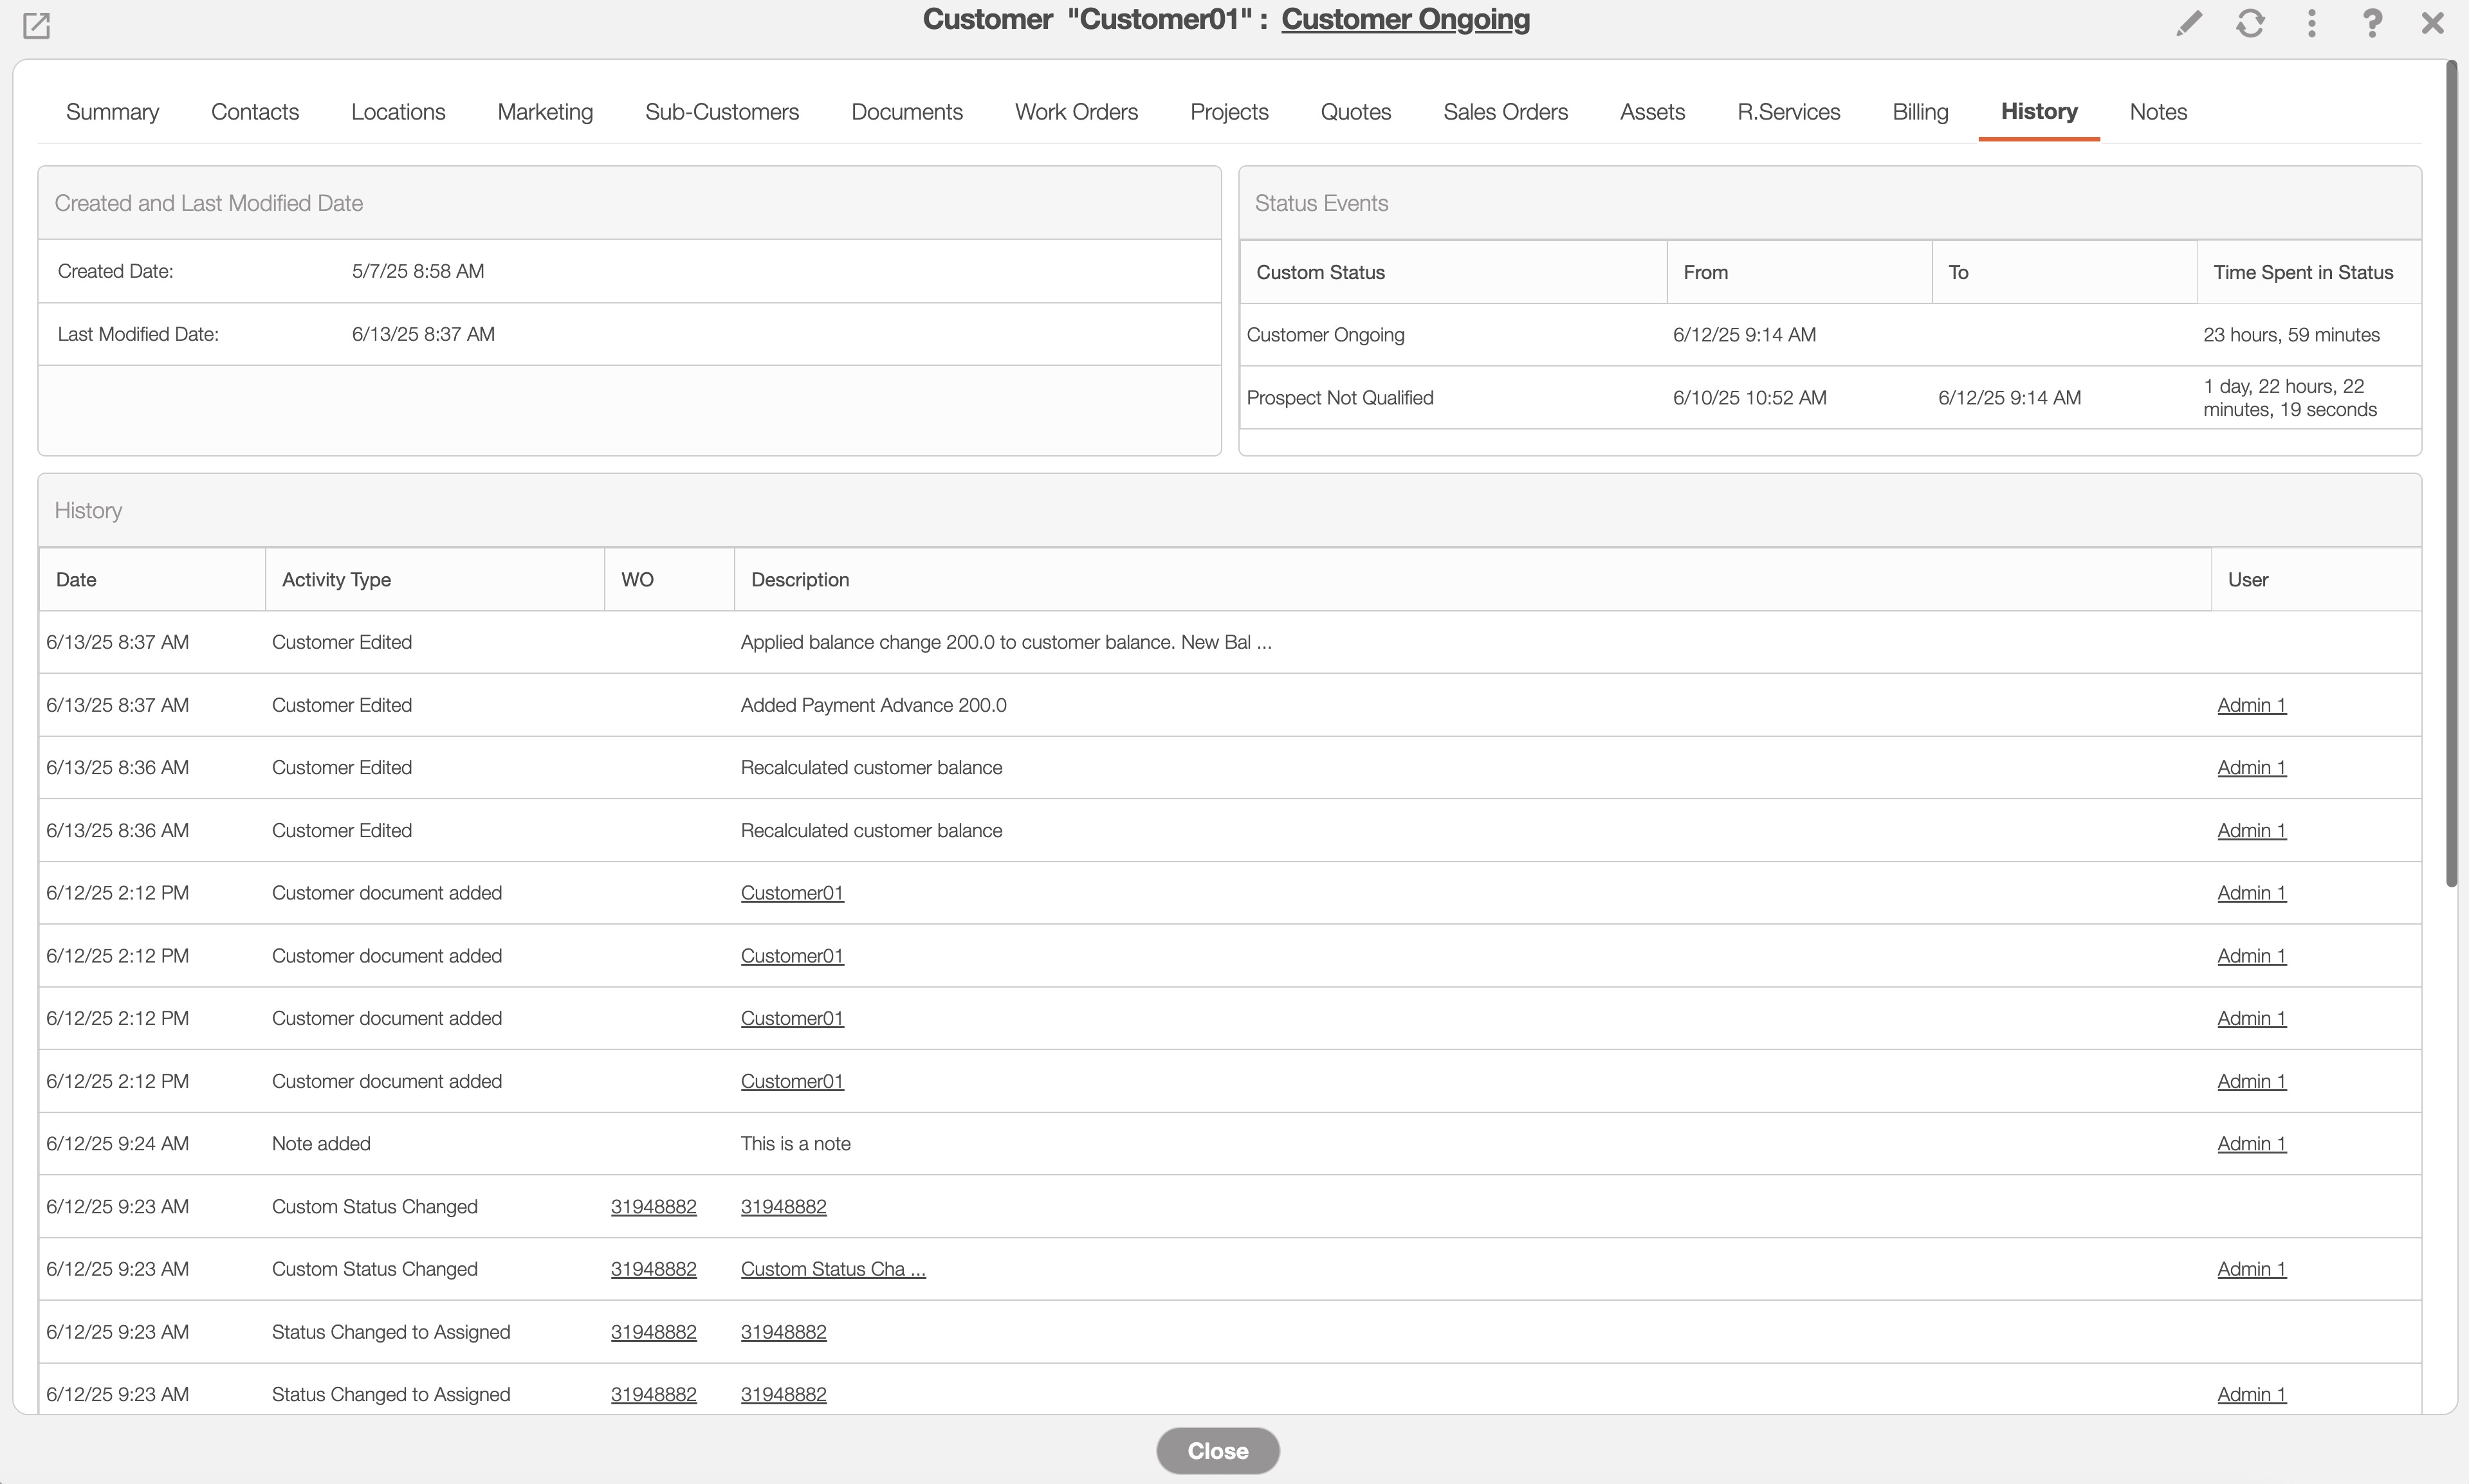
Task: Click first Customer01 document link
Action: [x=791, y=893]
